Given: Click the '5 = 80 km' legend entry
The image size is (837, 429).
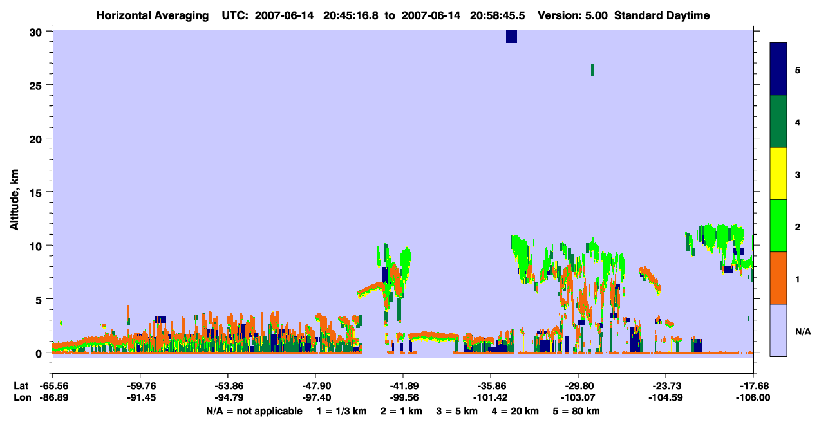Looking at the screenshot, I should [x=576, y=411].
